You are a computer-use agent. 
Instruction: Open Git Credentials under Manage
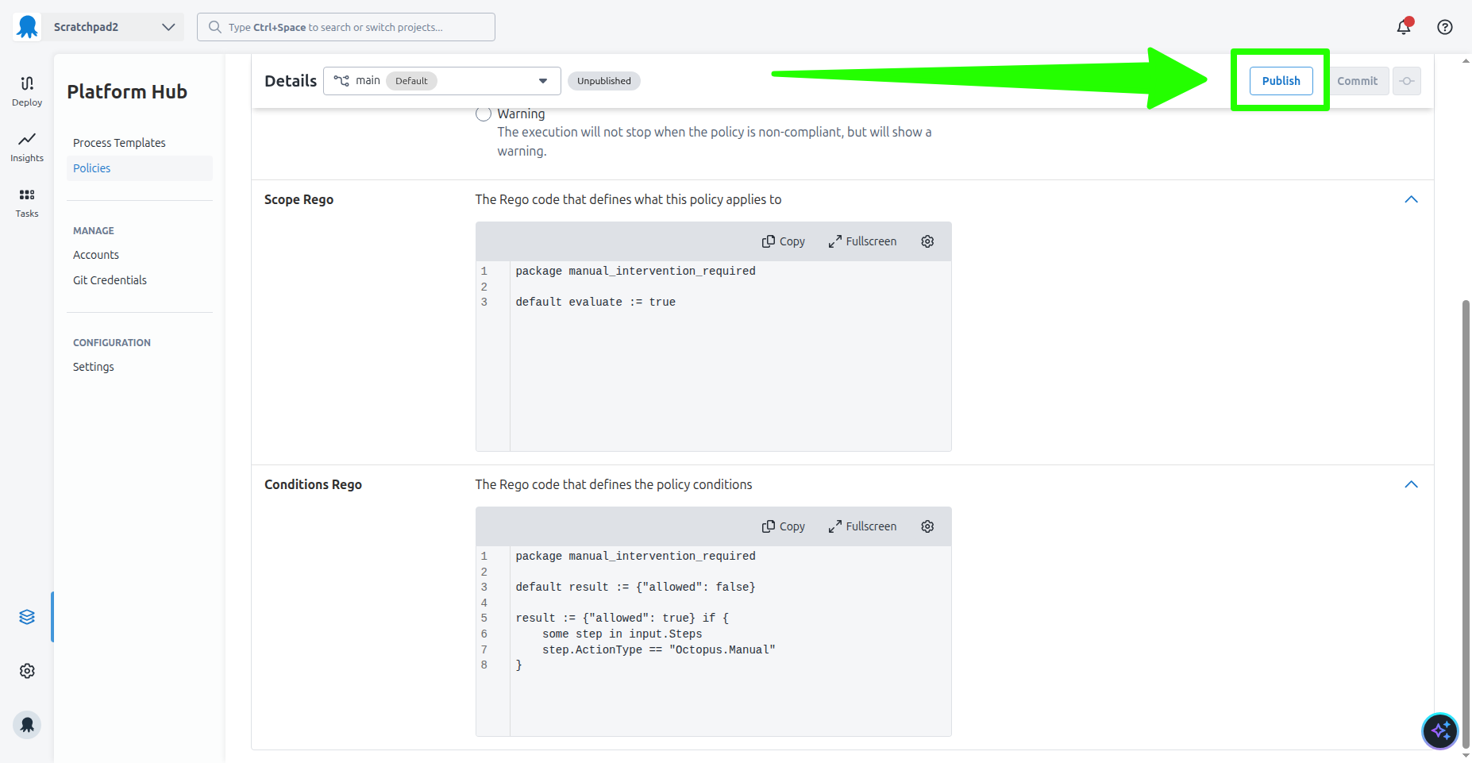click(110, 279)
